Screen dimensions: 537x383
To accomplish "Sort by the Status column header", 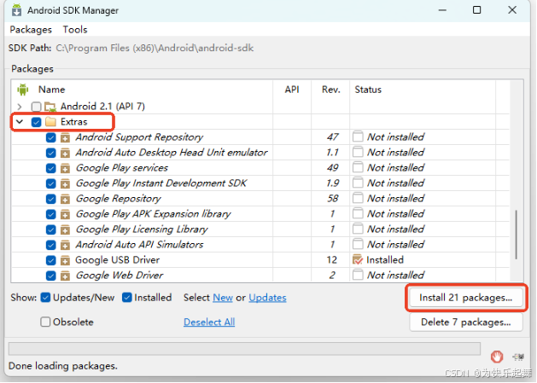I will pyautogui.click(x=368, y=90).
